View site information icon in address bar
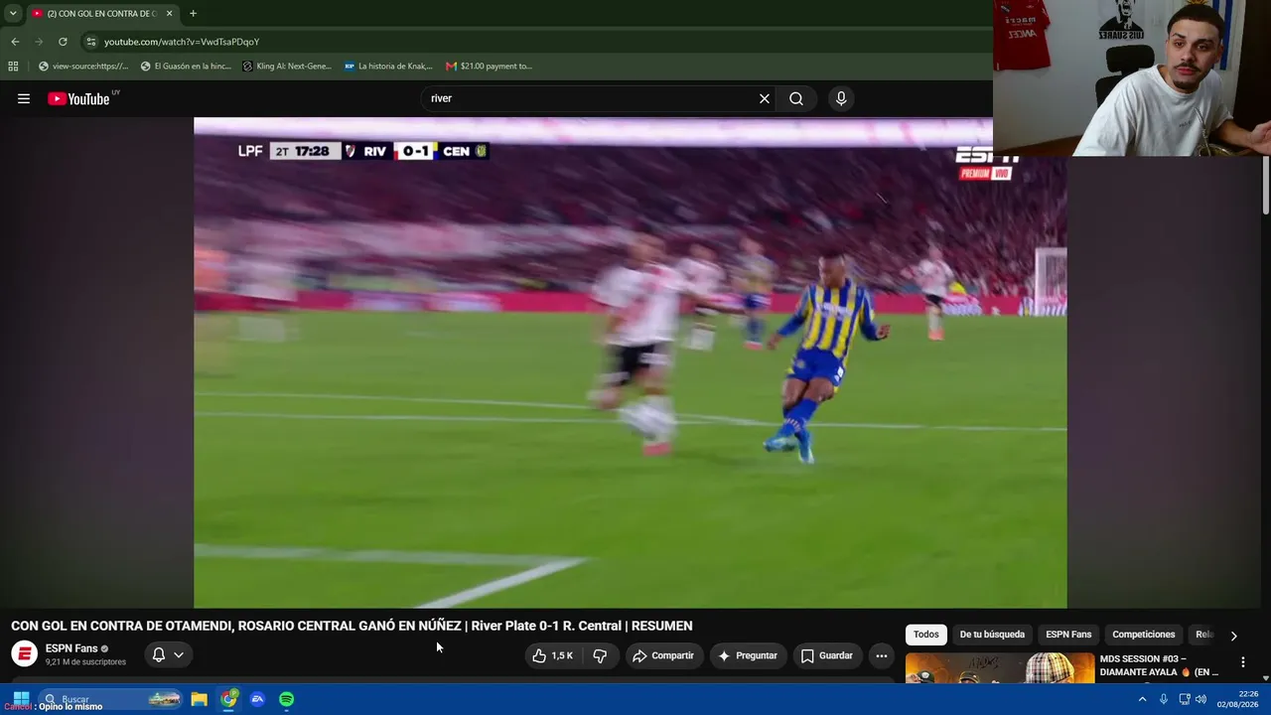The width and height of the screenshot is (1271, 715). pos(91,42)
